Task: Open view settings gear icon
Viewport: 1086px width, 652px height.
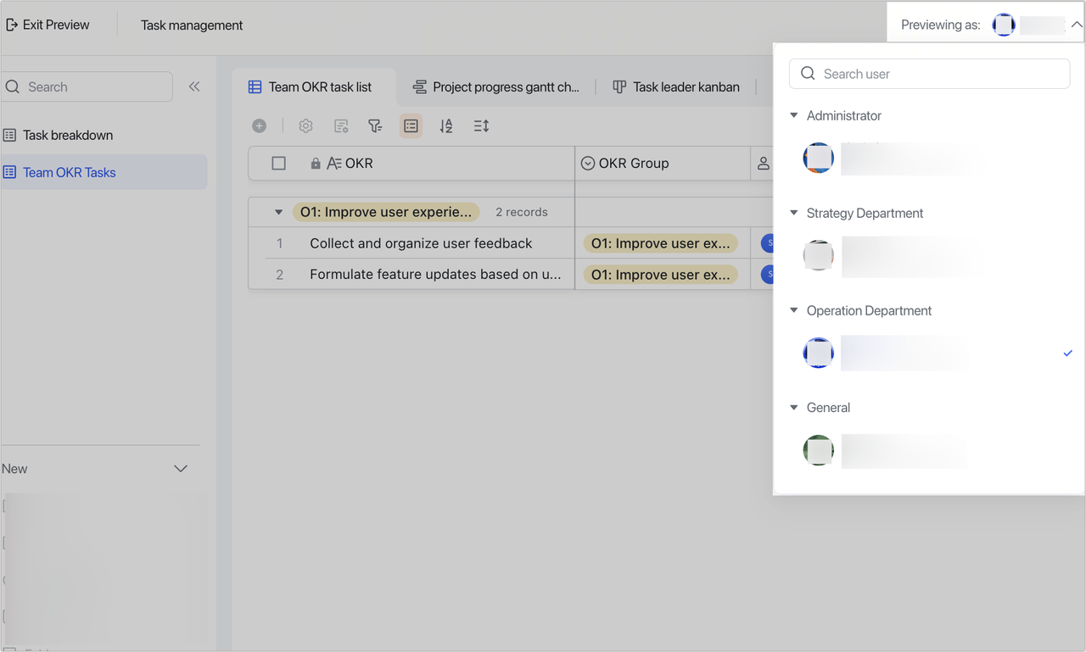Action: [x=305, y=125]
